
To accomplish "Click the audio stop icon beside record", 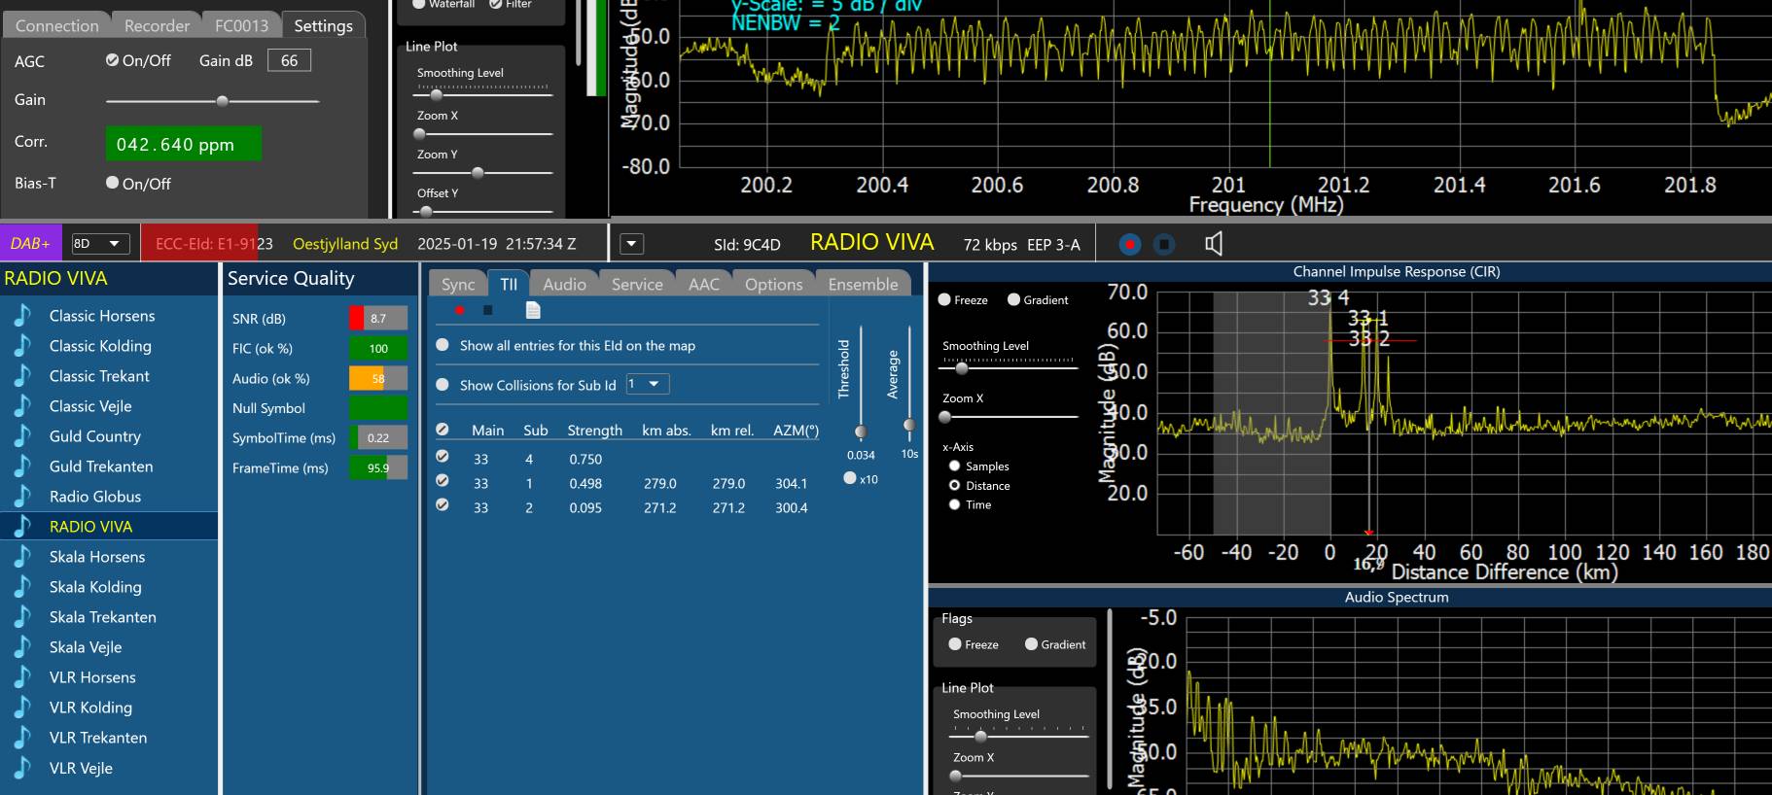I will 1164,244.
